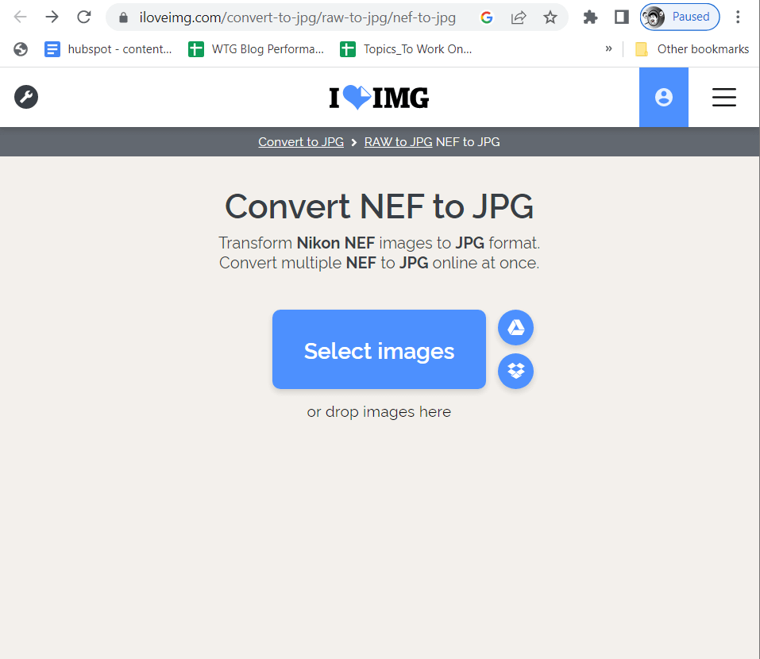Follow the RAW to JPG breadcrumb link
The width and height of the screenshot is (760, 659).
[399, 142]
